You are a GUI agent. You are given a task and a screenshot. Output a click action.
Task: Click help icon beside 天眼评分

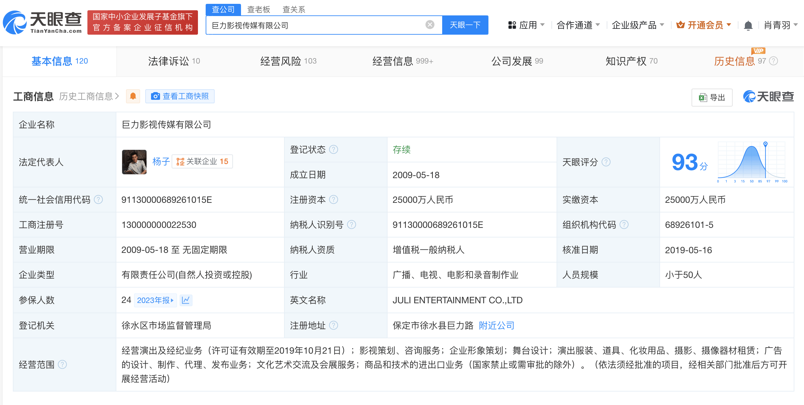click(x=606, y=162)
